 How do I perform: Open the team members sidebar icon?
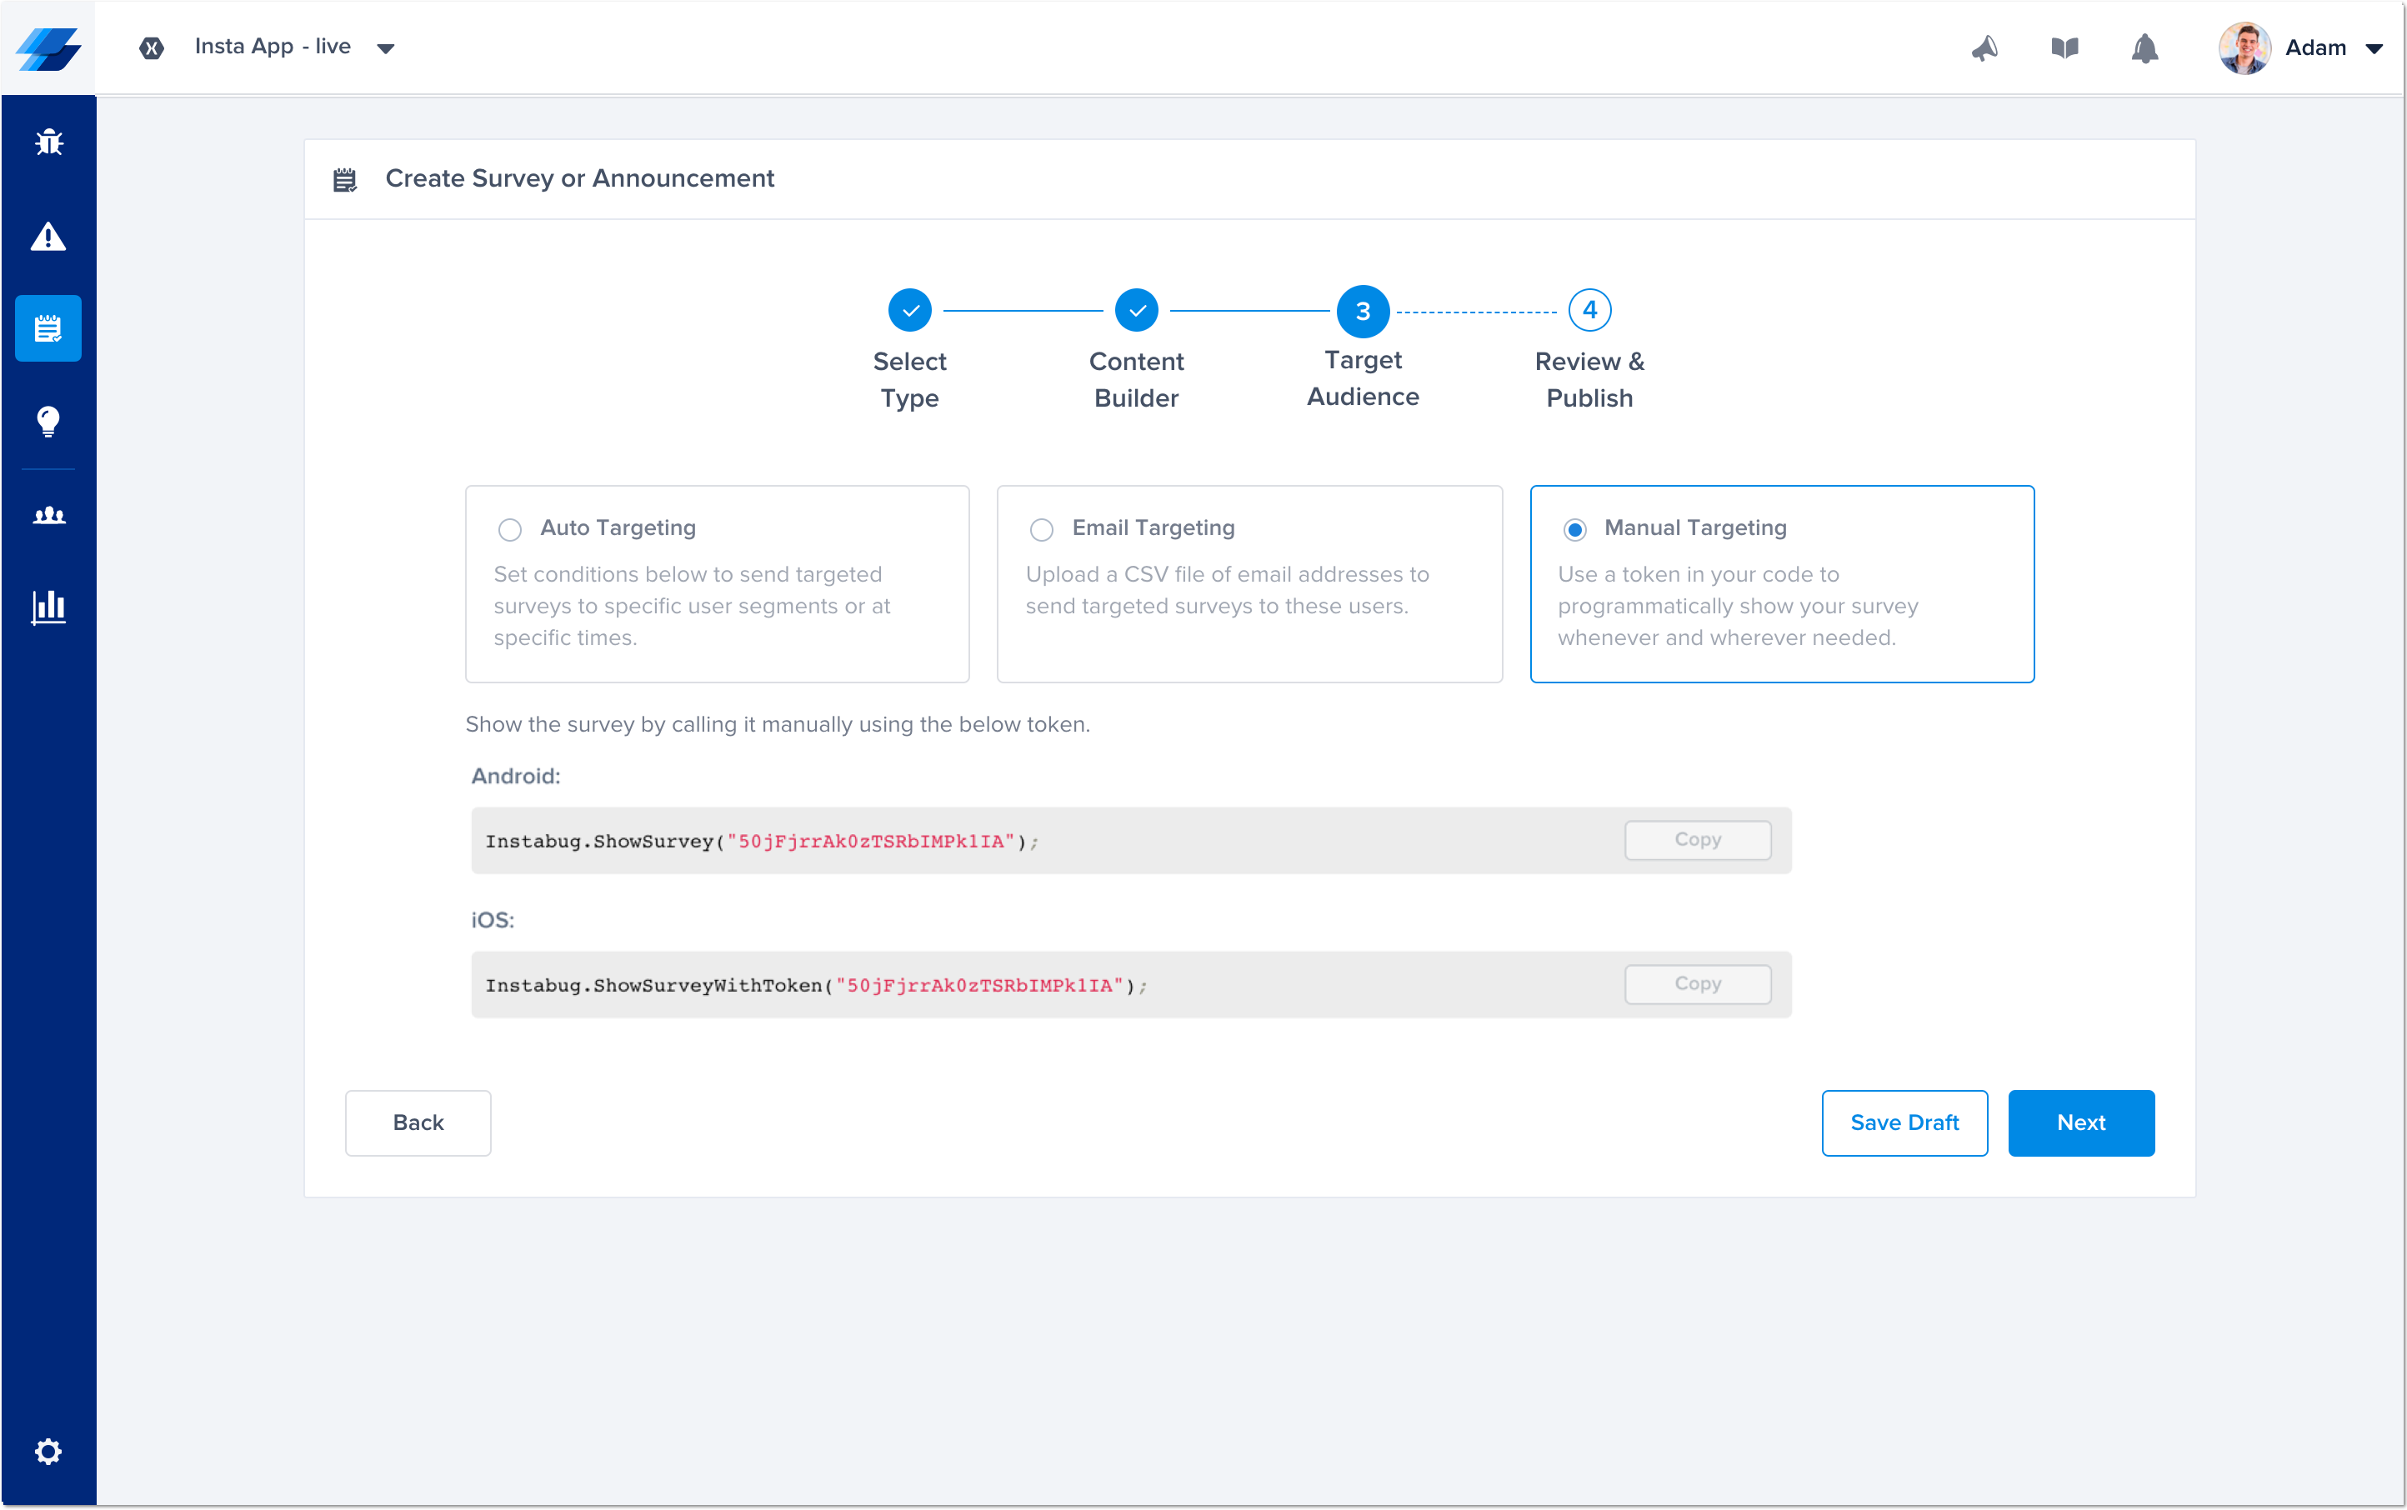(x=48, y=515)
